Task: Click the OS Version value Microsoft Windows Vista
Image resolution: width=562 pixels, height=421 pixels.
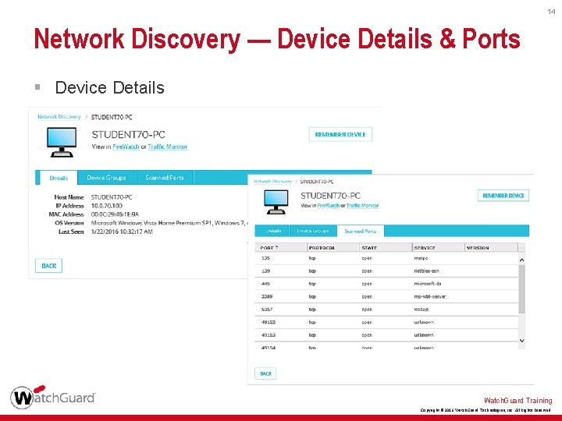Action: (169, 223)
